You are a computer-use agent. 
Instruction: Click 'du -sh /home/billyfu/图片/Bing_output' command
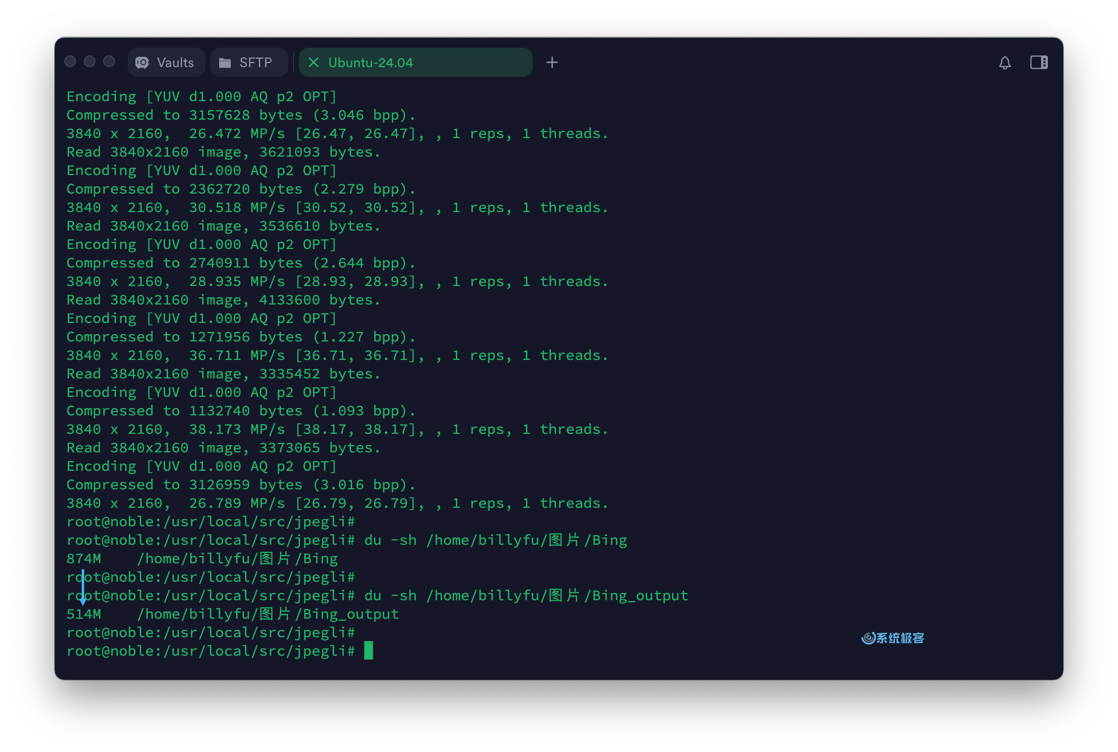(526, 595)
